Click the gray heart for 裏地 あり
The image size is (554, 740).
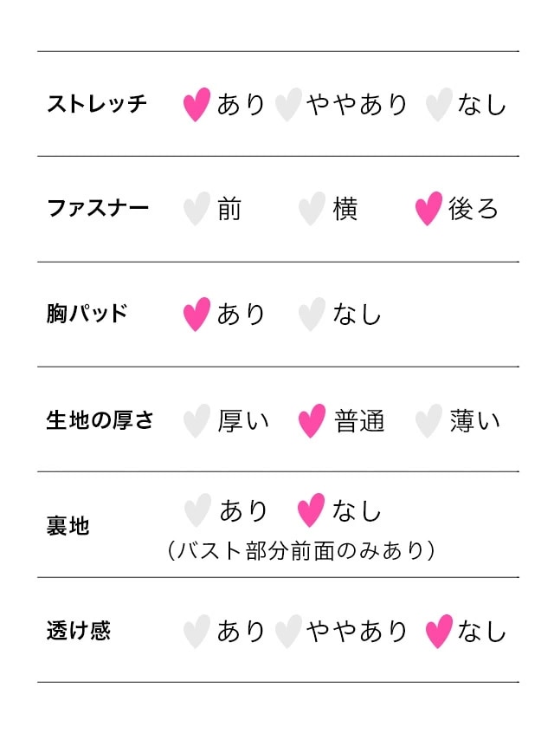pos(197,510)
